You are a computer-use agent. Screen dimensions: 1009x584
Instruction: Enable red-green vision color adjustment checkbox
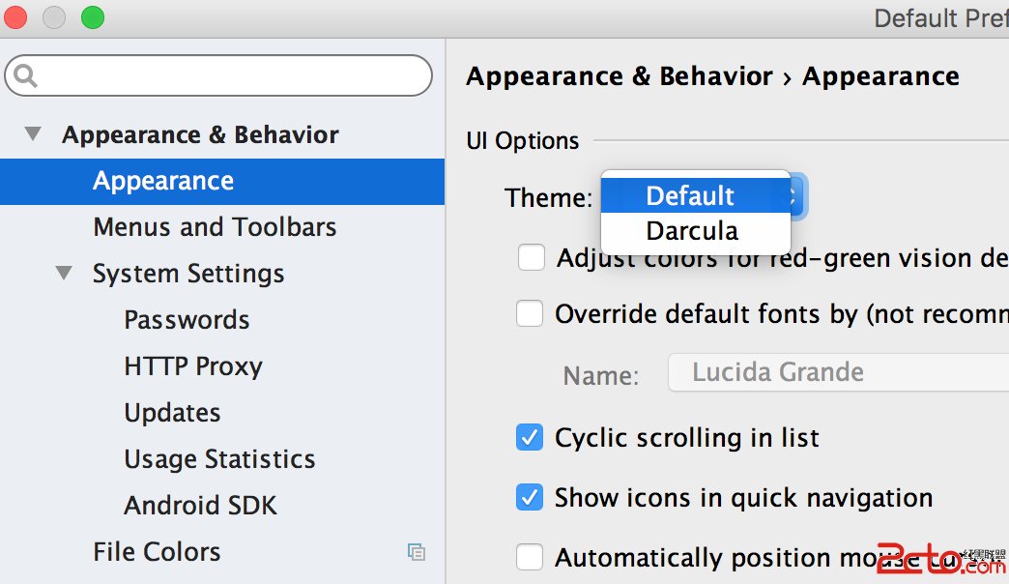[x=532, y=258]
